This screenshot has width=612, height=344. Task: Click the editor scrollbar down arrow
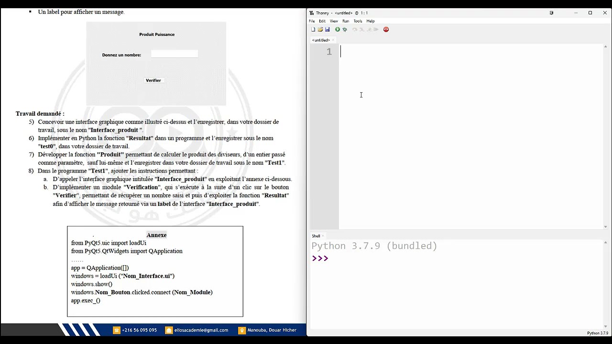click(606, 227)
